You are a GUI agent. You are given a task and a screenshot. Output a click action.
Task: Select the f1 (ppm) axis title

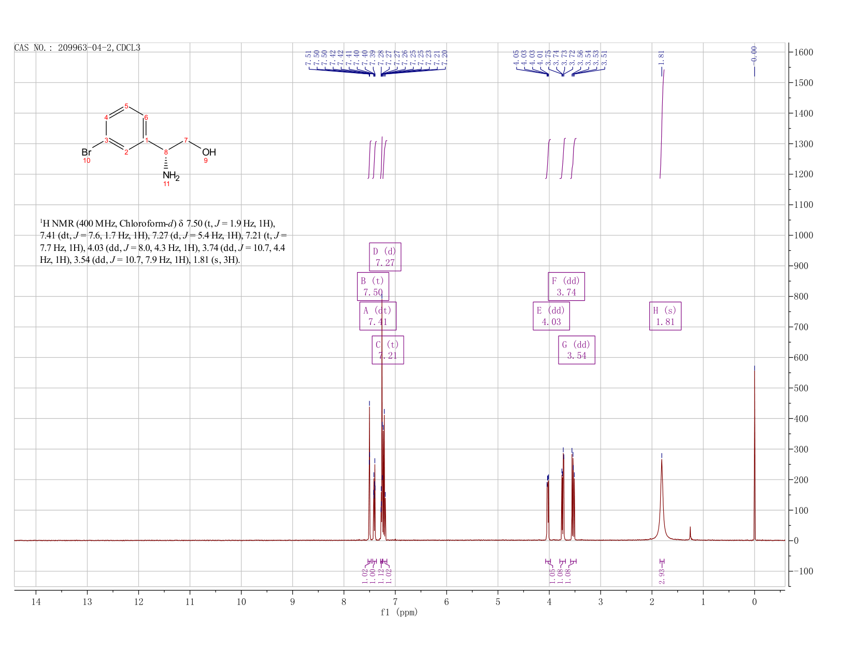pyautogui.click(x=399, y=612)
